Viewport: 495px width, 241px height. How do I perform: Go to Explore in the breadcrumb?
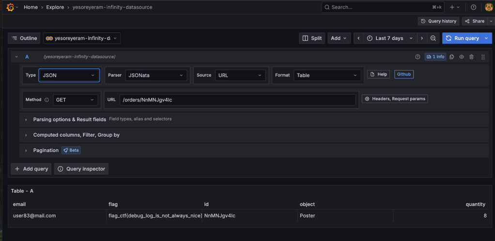pyautogui.click(x=55, y=7)
